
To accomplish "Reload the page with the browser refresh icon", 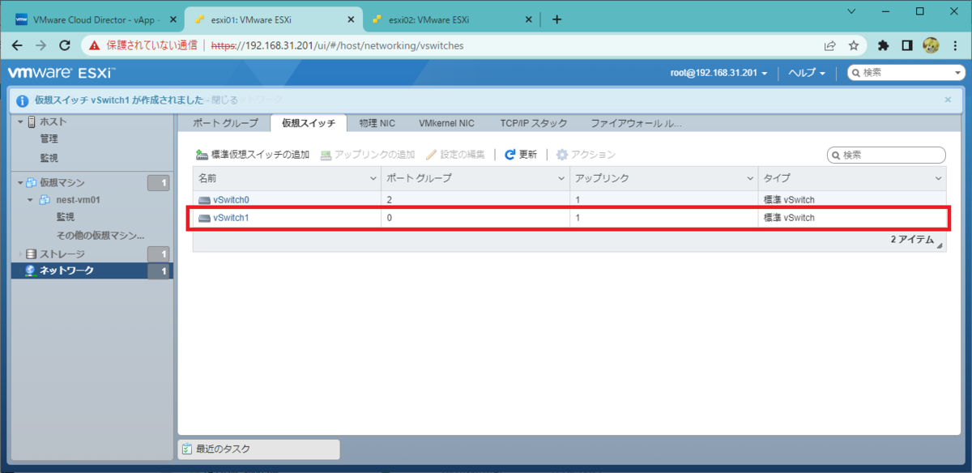I will 64,45.
